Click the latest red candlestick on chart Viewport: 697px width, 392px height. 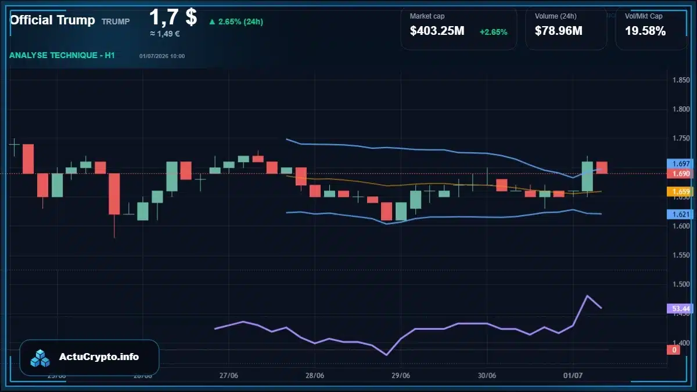602,167
